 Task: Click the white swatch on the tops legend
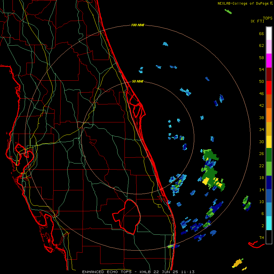269,33
